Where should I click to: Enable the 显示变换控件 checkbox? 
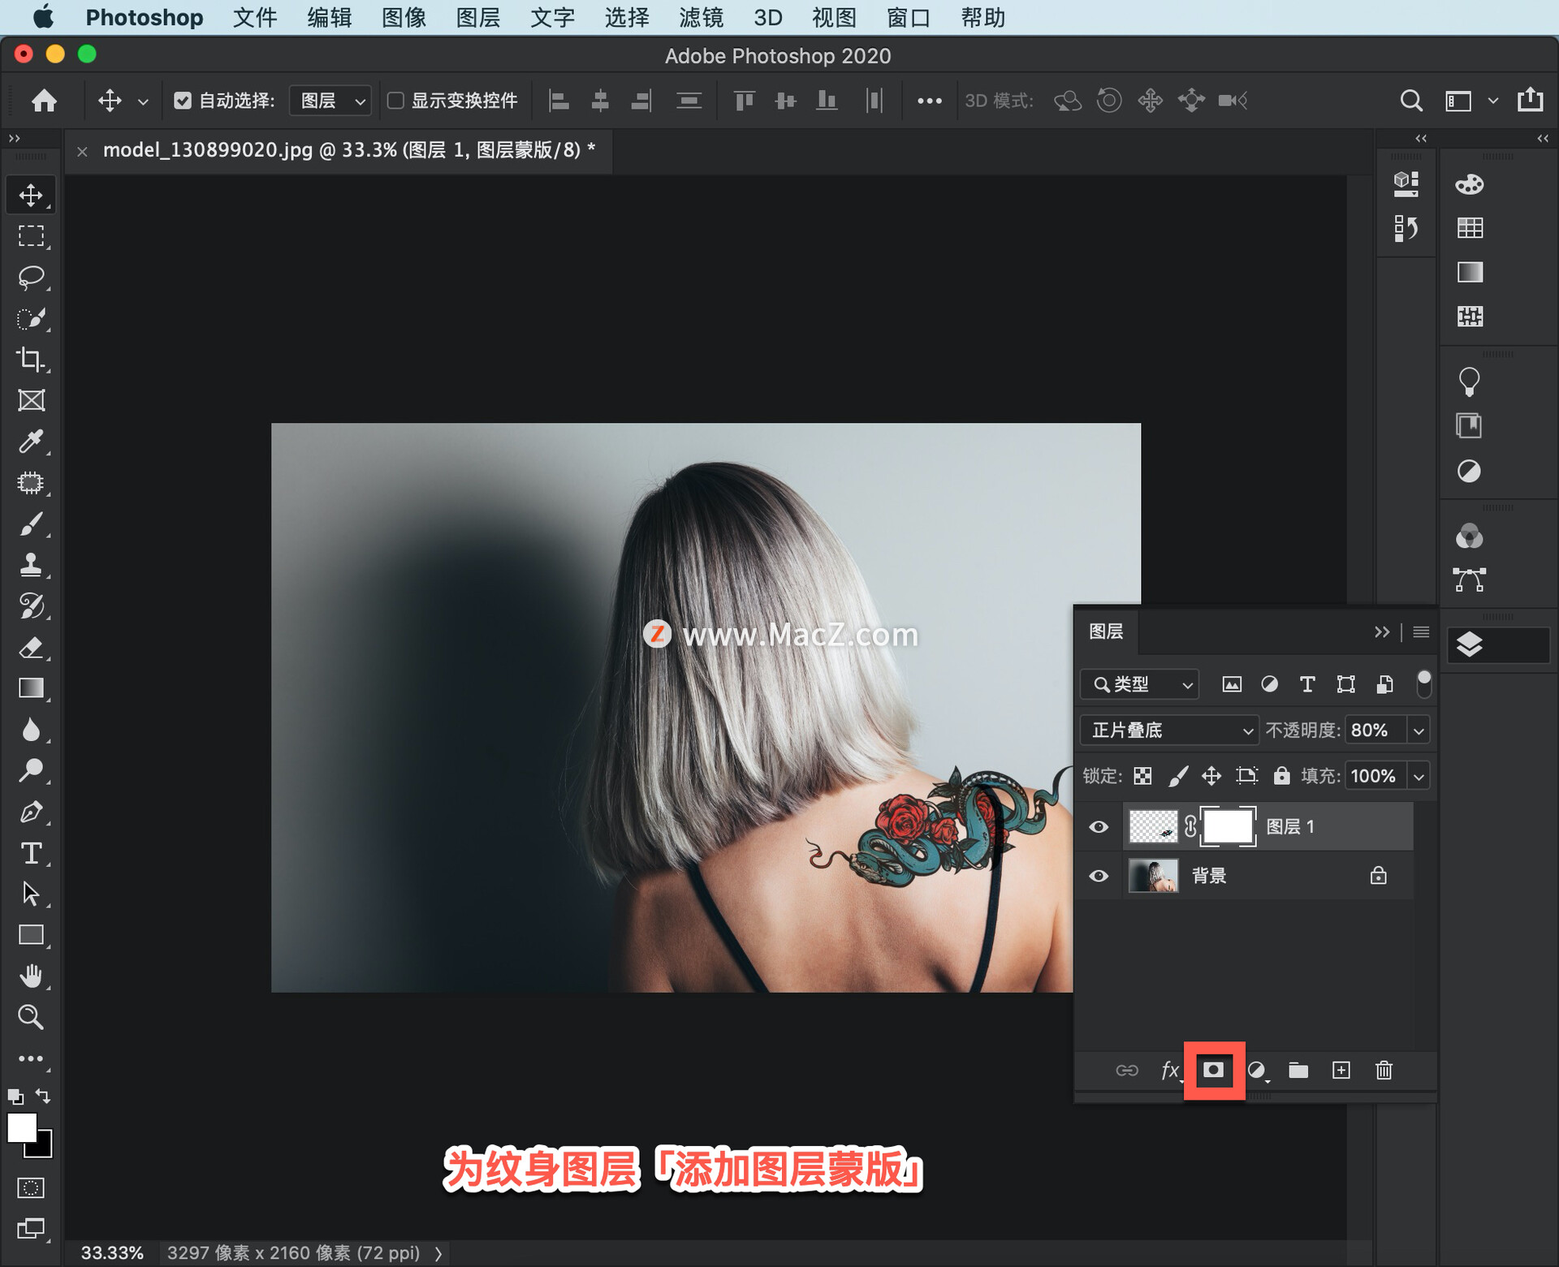tap(396, 101)
